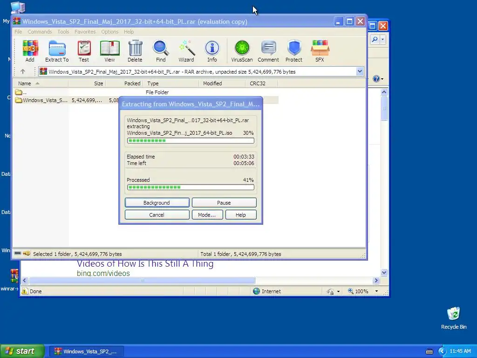Sort by Packed column header
The image size is (477, 358).
point(124,83)
